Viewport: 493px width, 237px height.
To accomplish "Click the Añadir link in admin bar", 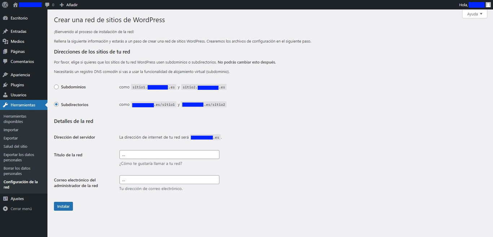I will 72,5.
